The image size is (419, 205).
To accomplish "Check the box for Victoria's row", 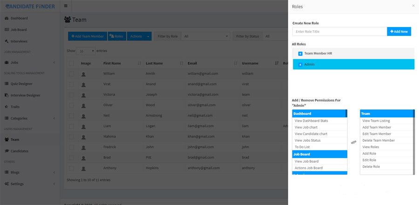I will (72, 95).
